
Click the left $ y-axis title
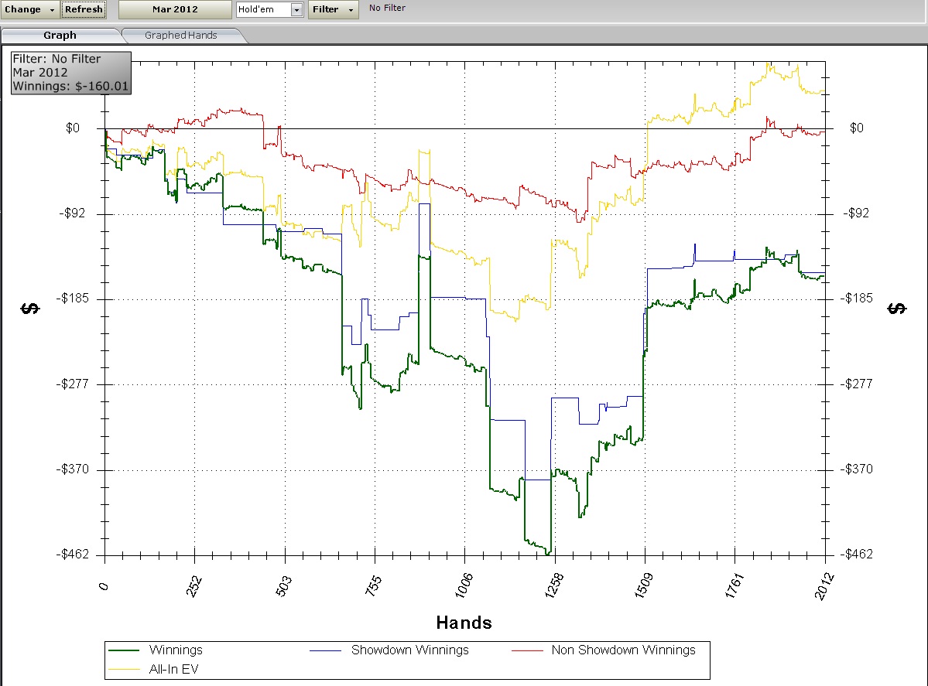(29, 309)
